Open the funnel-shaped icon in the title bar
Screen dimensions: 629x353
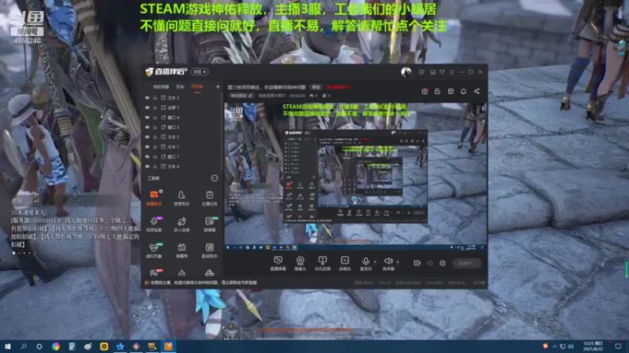coord(442,72)
